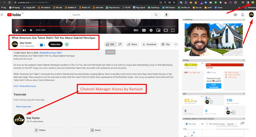
Task: Open player settings gear
Action: [151, 30]
